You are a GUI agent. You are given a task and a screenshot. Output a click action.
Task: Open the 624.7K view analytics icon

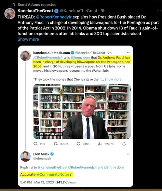point(100,144)
